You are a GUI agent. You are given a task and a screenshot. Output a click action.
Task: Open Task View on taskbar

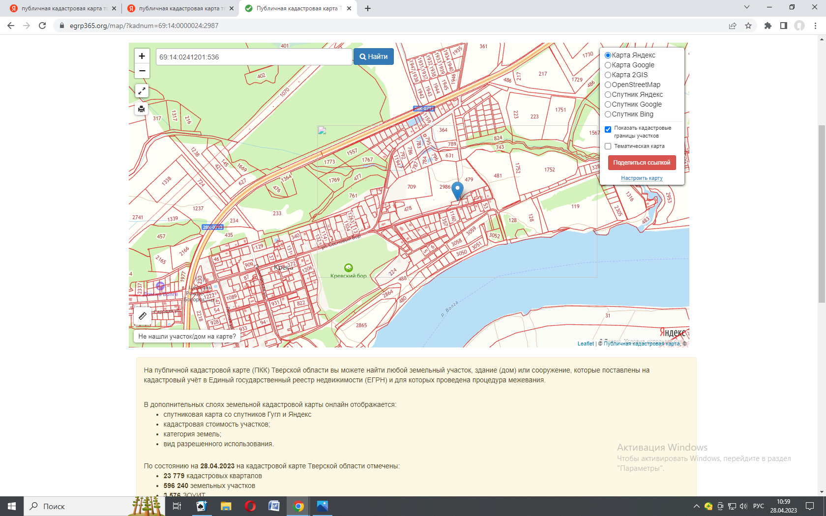click(x=177, y=506)
